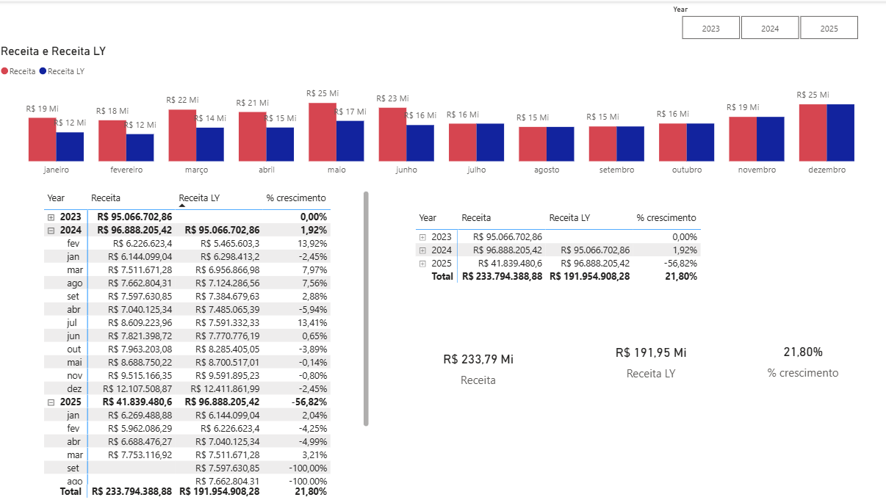Viewport: 886px width, 500px height.
Task: Click the cell 'R$ 5.962.086,29'
Action: [140, 428]
